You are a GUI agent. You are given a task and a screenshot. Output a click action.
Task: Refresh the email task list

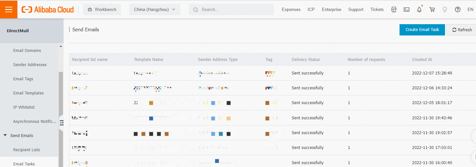[462, 30]
